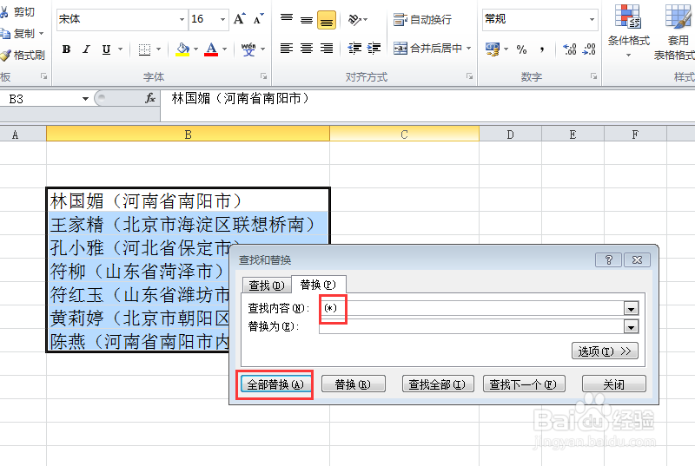Center text horizontally
The height and width of the screenshot is (466, 695).
307,48
